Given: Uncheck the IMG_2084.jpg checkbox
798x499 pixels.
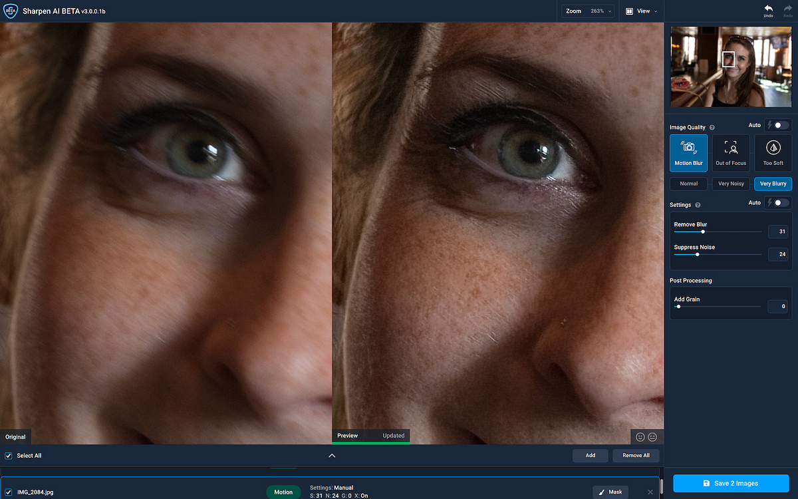Looking at the screenshot, I should tap(9, 492).
